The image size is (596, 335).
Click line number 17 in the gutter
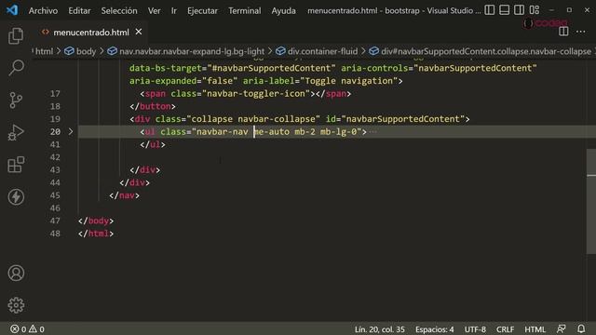[55, 93]
